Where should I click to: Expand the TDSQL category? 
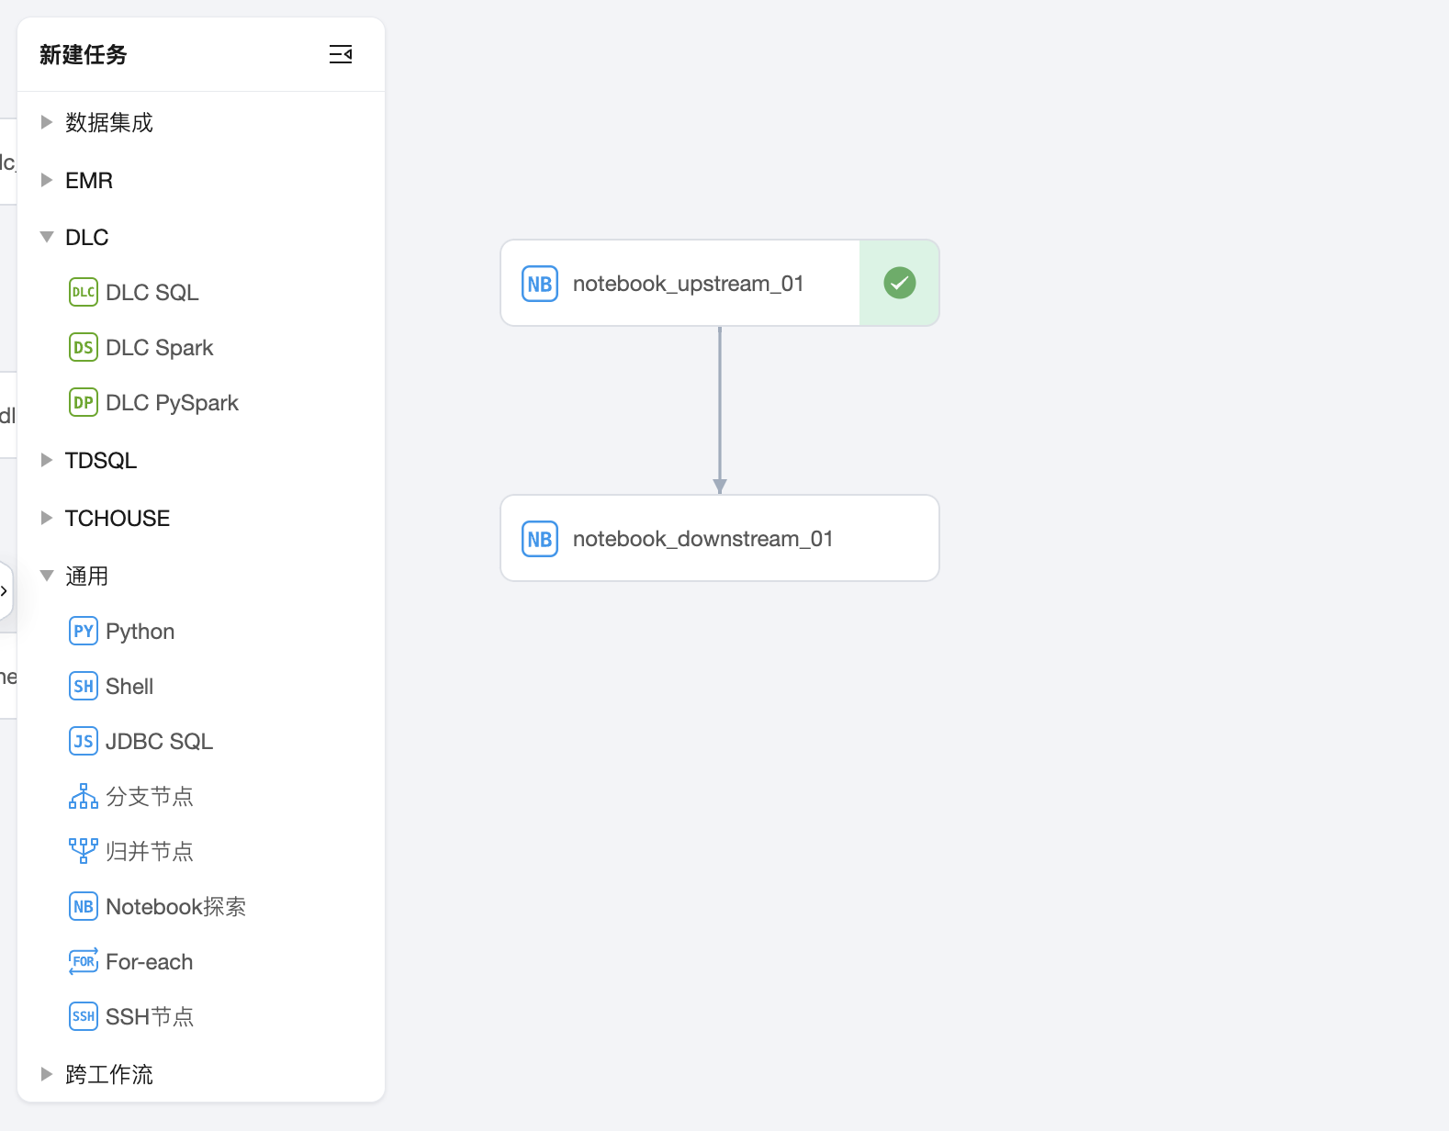point(47,460)
